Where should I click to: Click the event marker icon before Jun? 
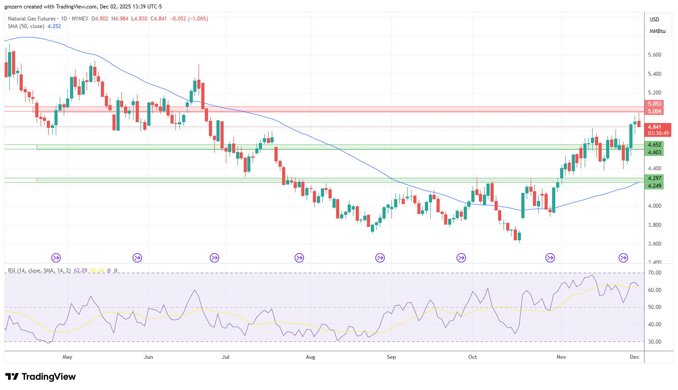(x=137, y=258)
